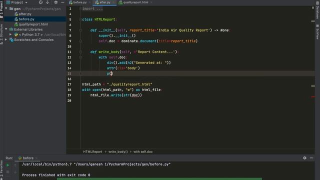This screenshot has height=180, width=320.
Task: Close the 'before' run tab
Action: click(x=36, y=158)
